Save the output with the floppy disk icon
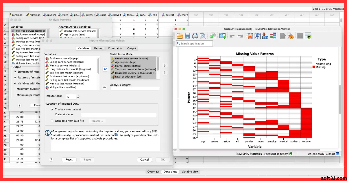 [x=187, y=36]
